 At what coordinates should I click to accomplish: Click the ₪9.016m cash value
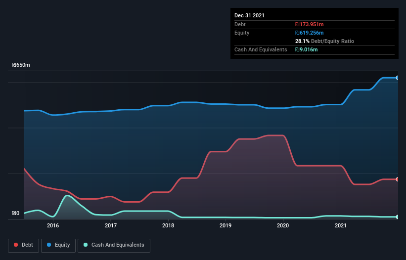point(306,49)
